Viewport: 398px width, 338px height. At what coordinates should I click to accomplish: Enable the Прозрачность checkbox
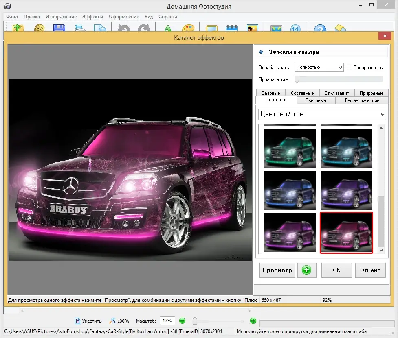click(350, 68)
